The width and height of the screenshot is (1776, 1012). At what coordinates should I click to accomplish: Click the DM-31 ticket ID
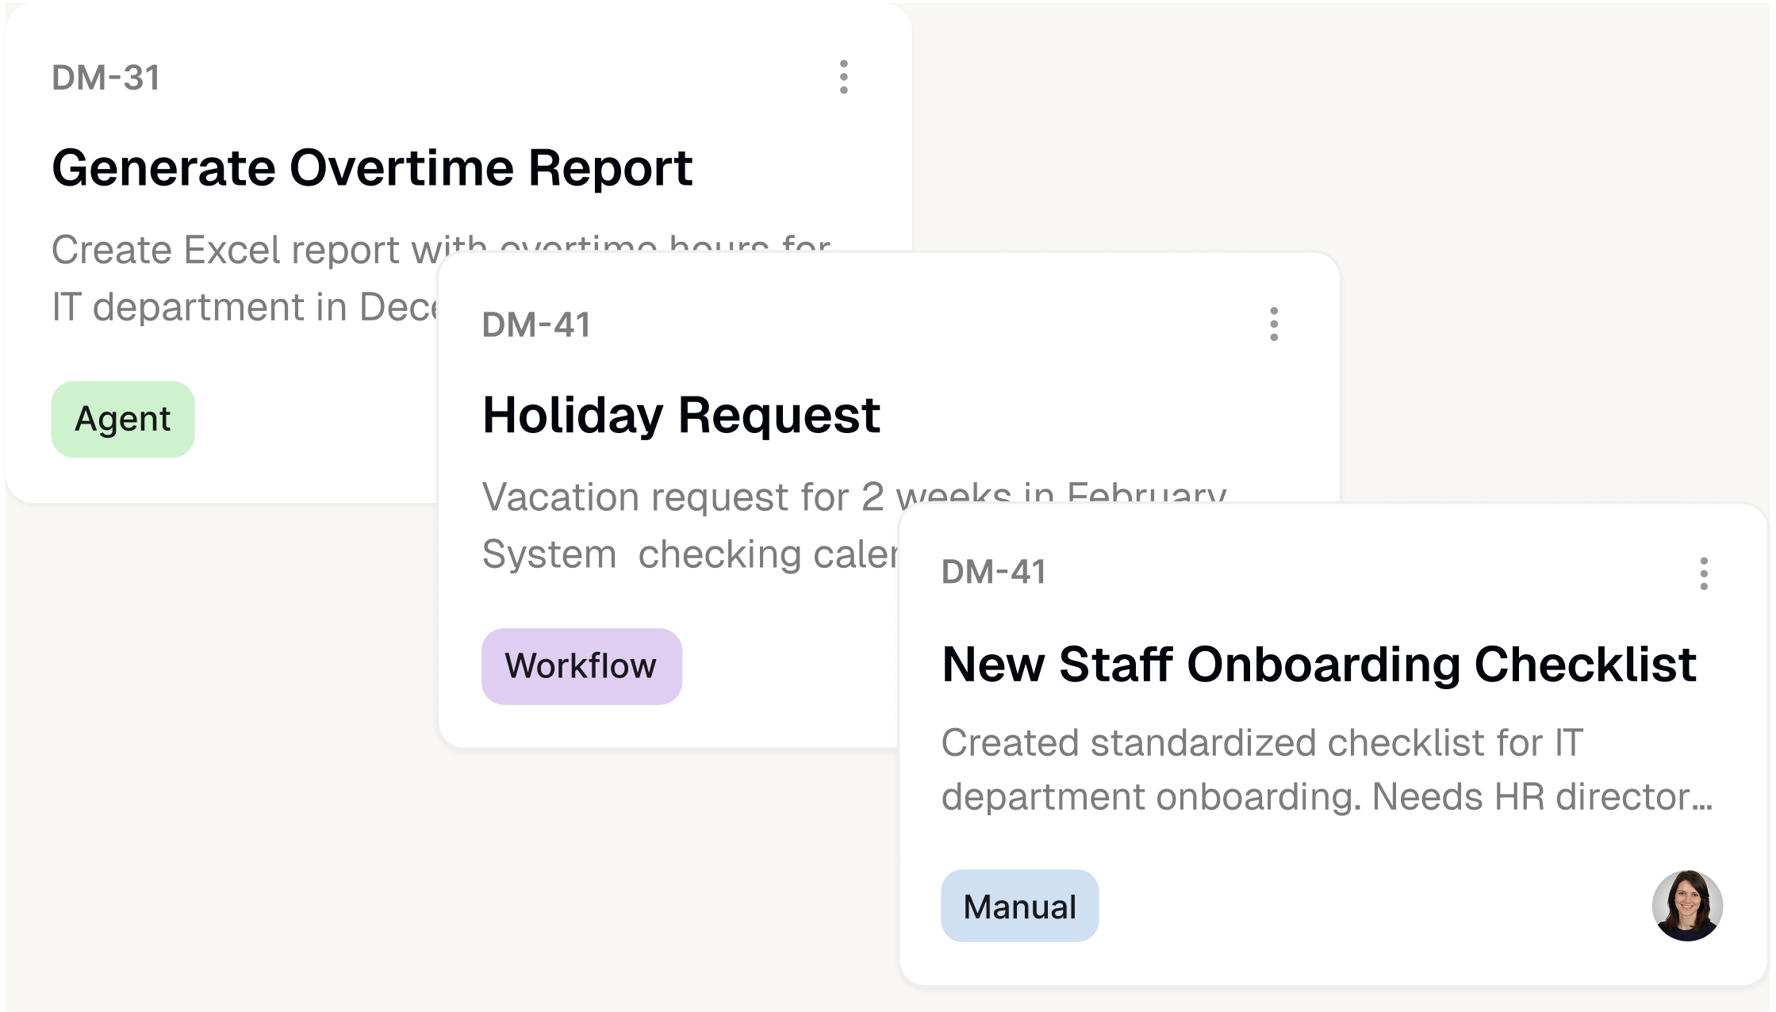(105, 78)
